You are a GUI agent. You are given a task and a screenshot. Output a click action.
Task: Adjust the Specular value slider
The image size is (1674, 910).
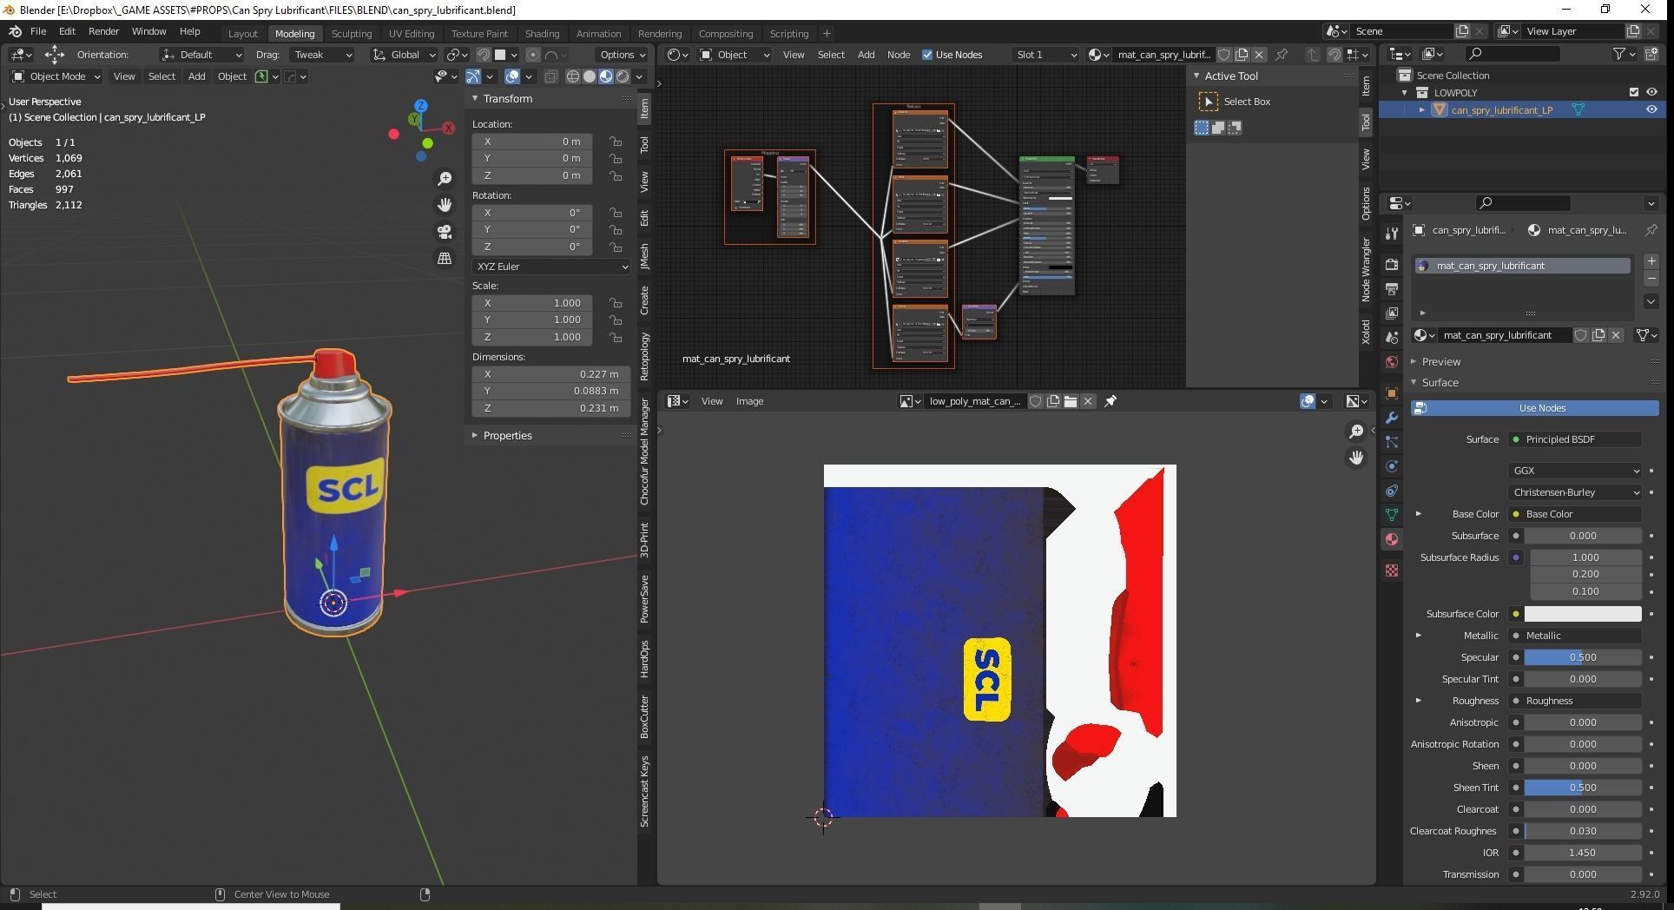[1583, 657]
